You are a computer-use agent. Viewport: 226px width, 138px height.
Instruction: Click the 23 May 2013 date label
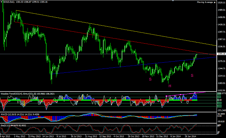pos(34,136)
